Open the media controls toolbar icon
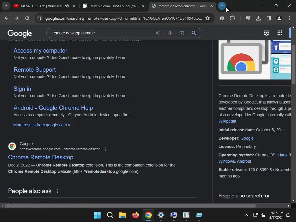The height and width of the screenshot is (222, 296). point(248,18)
